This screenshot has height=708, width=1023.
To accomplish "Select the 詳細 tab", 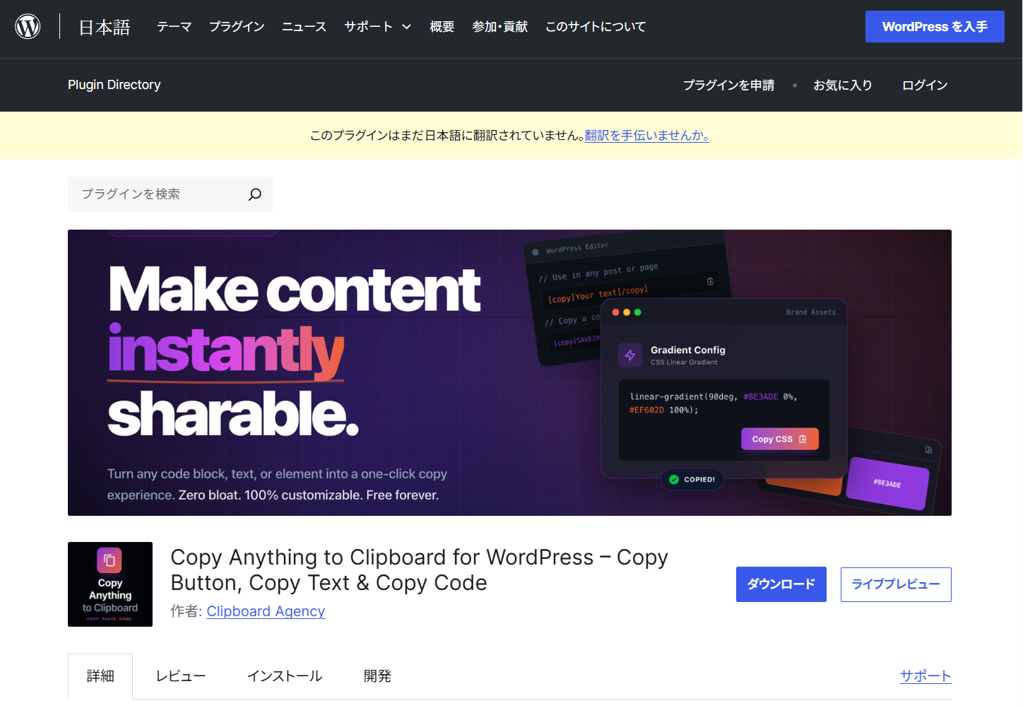I will click(100, 675).
